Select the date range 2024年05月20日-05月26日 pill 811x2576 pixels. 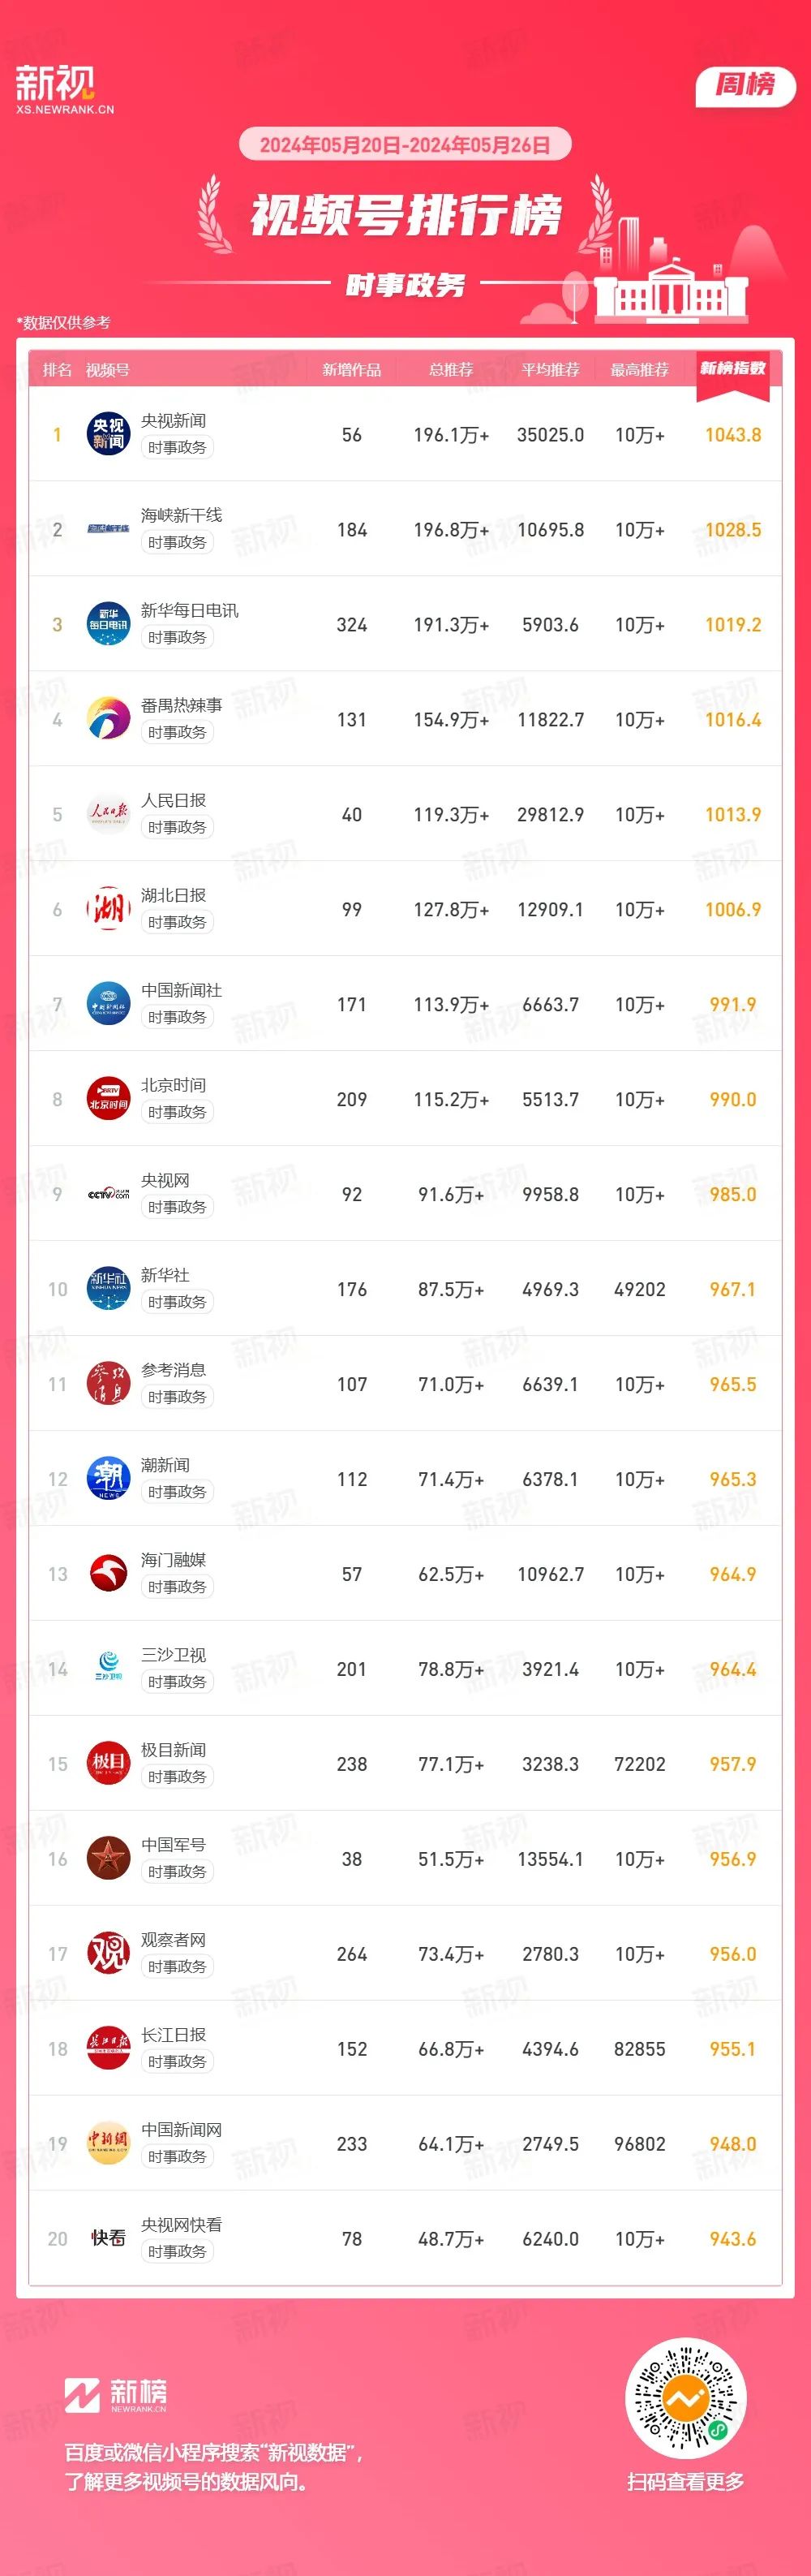click(x=405, y=145)
